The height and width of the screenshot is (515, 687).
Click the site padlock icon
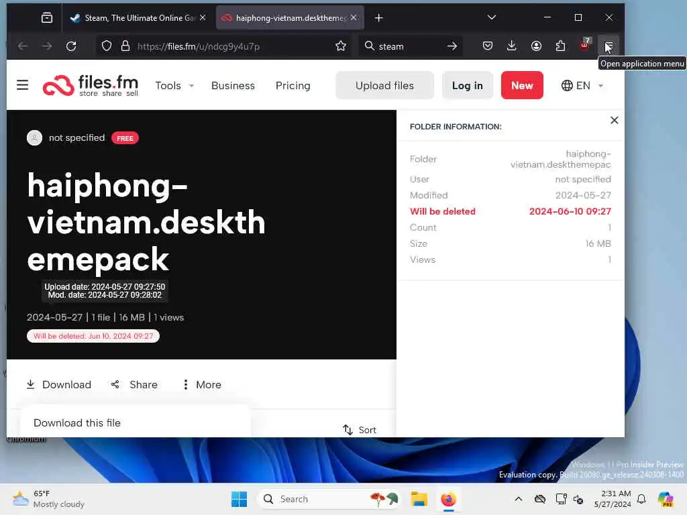coord(125,46)
